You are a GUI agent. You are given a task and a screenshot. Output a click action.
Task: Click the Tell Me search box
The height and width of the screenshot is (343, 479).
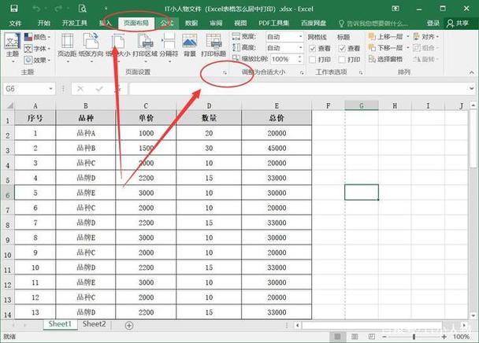373,23
